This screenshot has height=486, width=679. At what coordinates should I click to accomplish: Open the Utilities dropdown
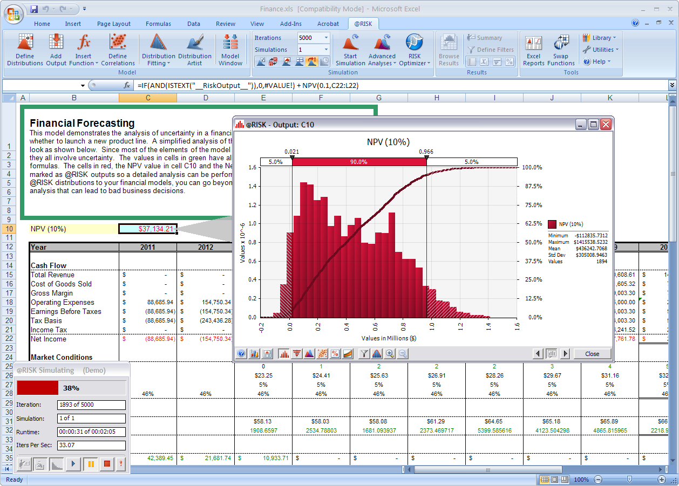point(601,50)
